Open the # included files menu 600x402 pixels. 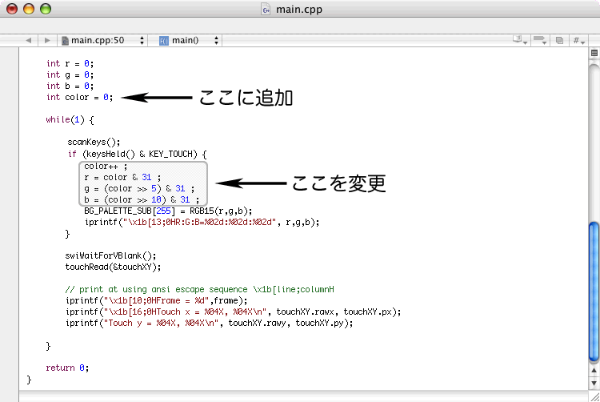point(578,40)
